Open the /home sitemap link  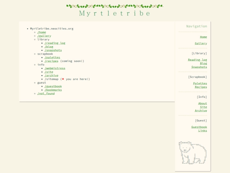point(42,32)
